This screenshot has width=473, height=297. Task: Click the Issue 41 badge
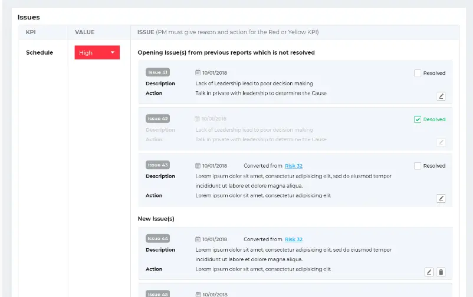(157, 72)
